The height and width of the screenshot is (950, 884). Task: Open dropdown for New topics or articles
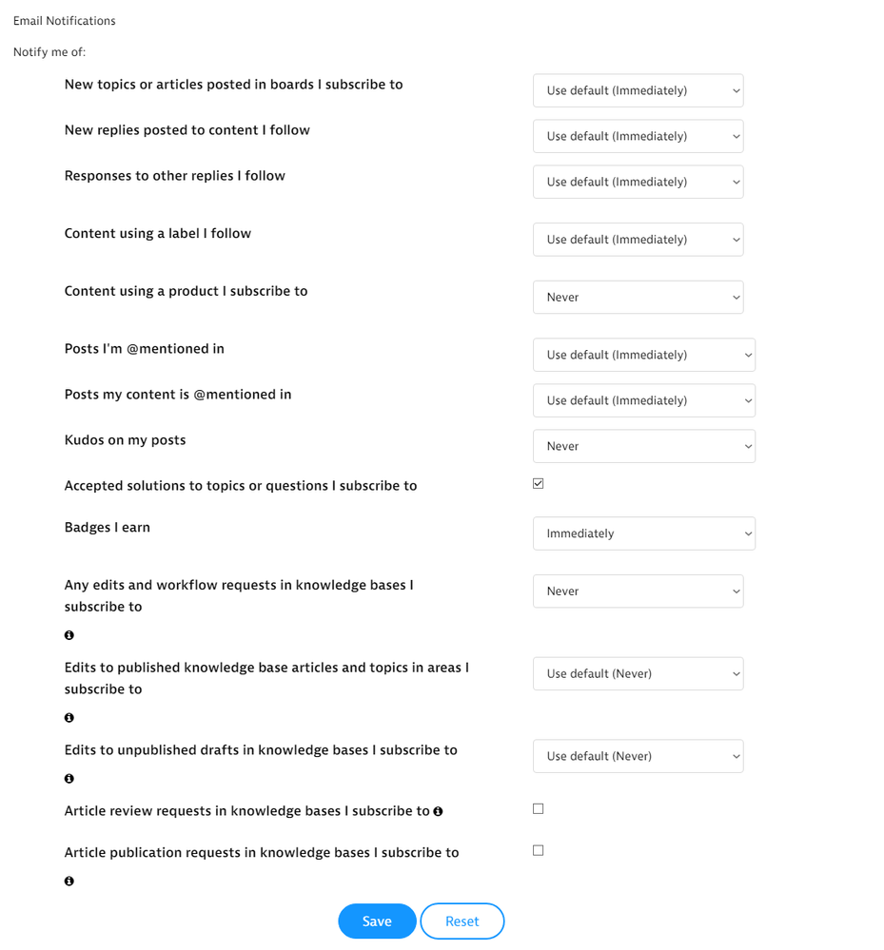[638, 91]
